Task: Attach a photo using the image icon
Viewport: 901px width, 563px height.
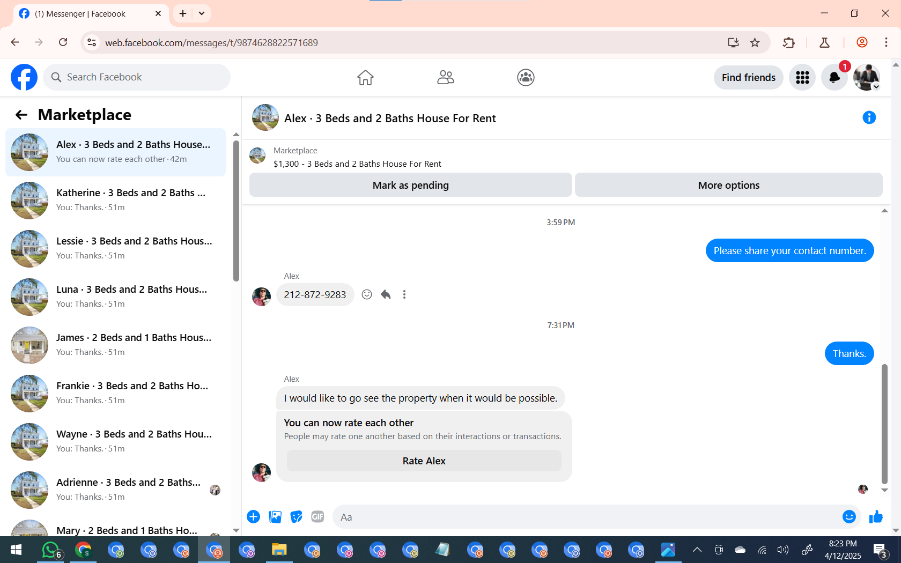Action: [x=275, y=517]
